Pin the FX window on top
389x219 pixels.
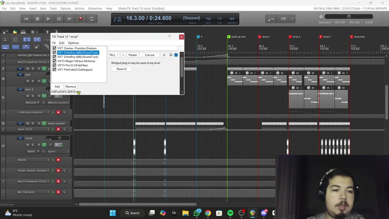coord(170,36)
